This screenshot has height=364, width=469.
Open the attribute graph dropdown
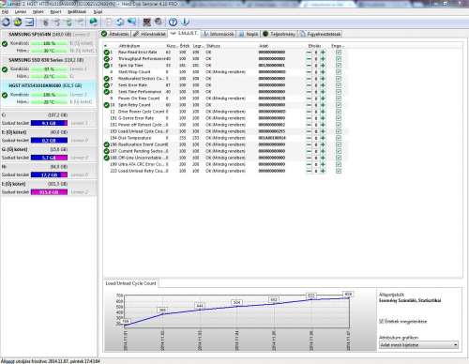(418, 345)
